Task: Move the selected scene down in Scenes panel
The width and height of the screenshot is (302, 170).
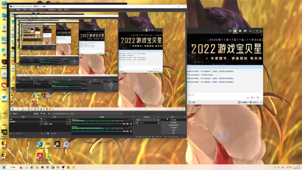Action: pos(21,133)
